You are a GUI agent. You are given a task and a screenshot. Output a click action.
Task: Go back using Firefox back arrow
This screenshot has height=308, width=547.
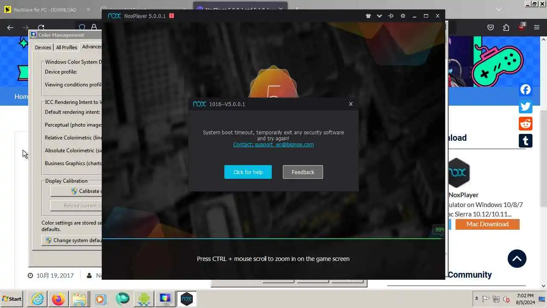pyautogui.click(x=10, y=27)
